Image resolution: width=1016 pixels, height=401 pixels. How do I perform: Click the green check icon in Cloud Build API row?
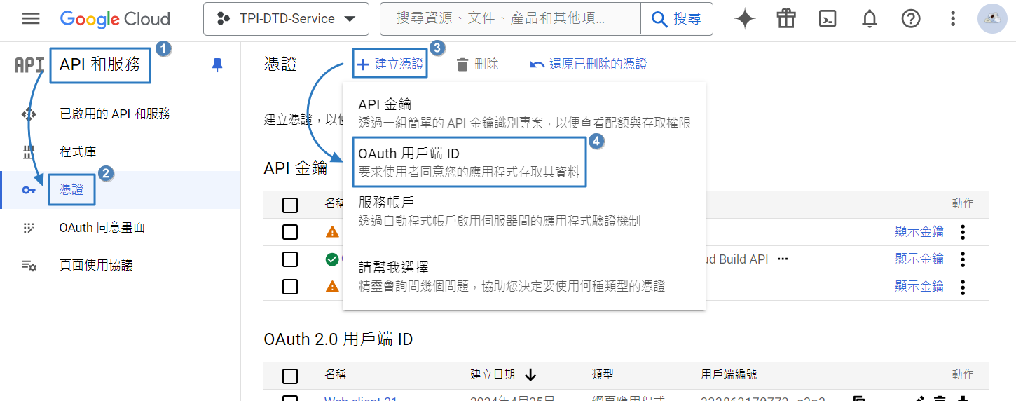[332, 259]
